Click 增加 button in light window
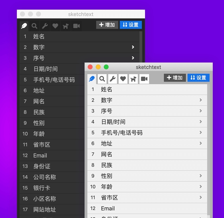The image size is (224, 218). (x=175, y=78)
